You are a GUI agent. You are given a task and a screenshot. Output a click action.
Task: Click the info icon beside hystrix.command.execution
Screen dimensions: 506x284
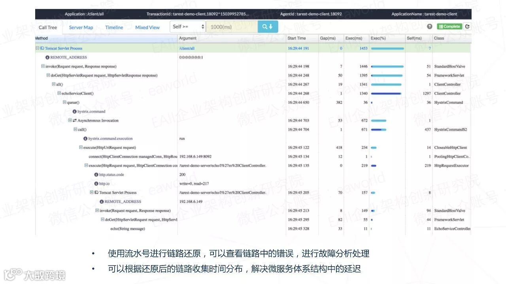[x=85, y=138]
